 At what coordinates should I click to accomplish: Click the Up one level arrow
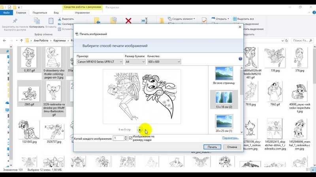pyautogui.click(x=21, y=41)
